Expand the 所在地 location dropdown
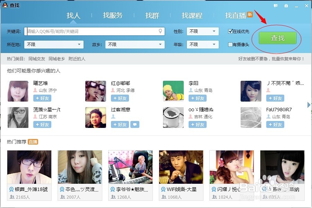This screenshot has height=208, width=312. pos(54,44)
